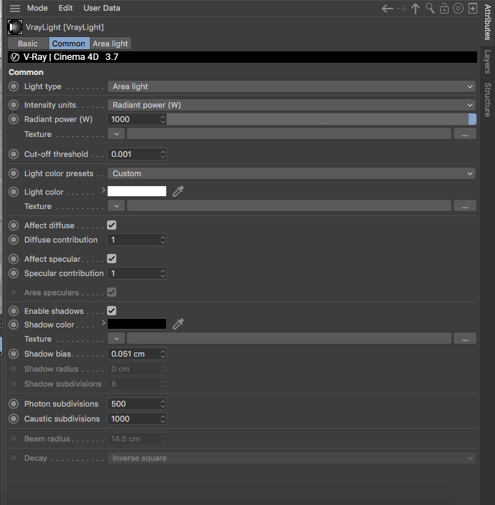Click Light color texture browse button
Viewport: 495px width, 505px height.
coord(465,206)
